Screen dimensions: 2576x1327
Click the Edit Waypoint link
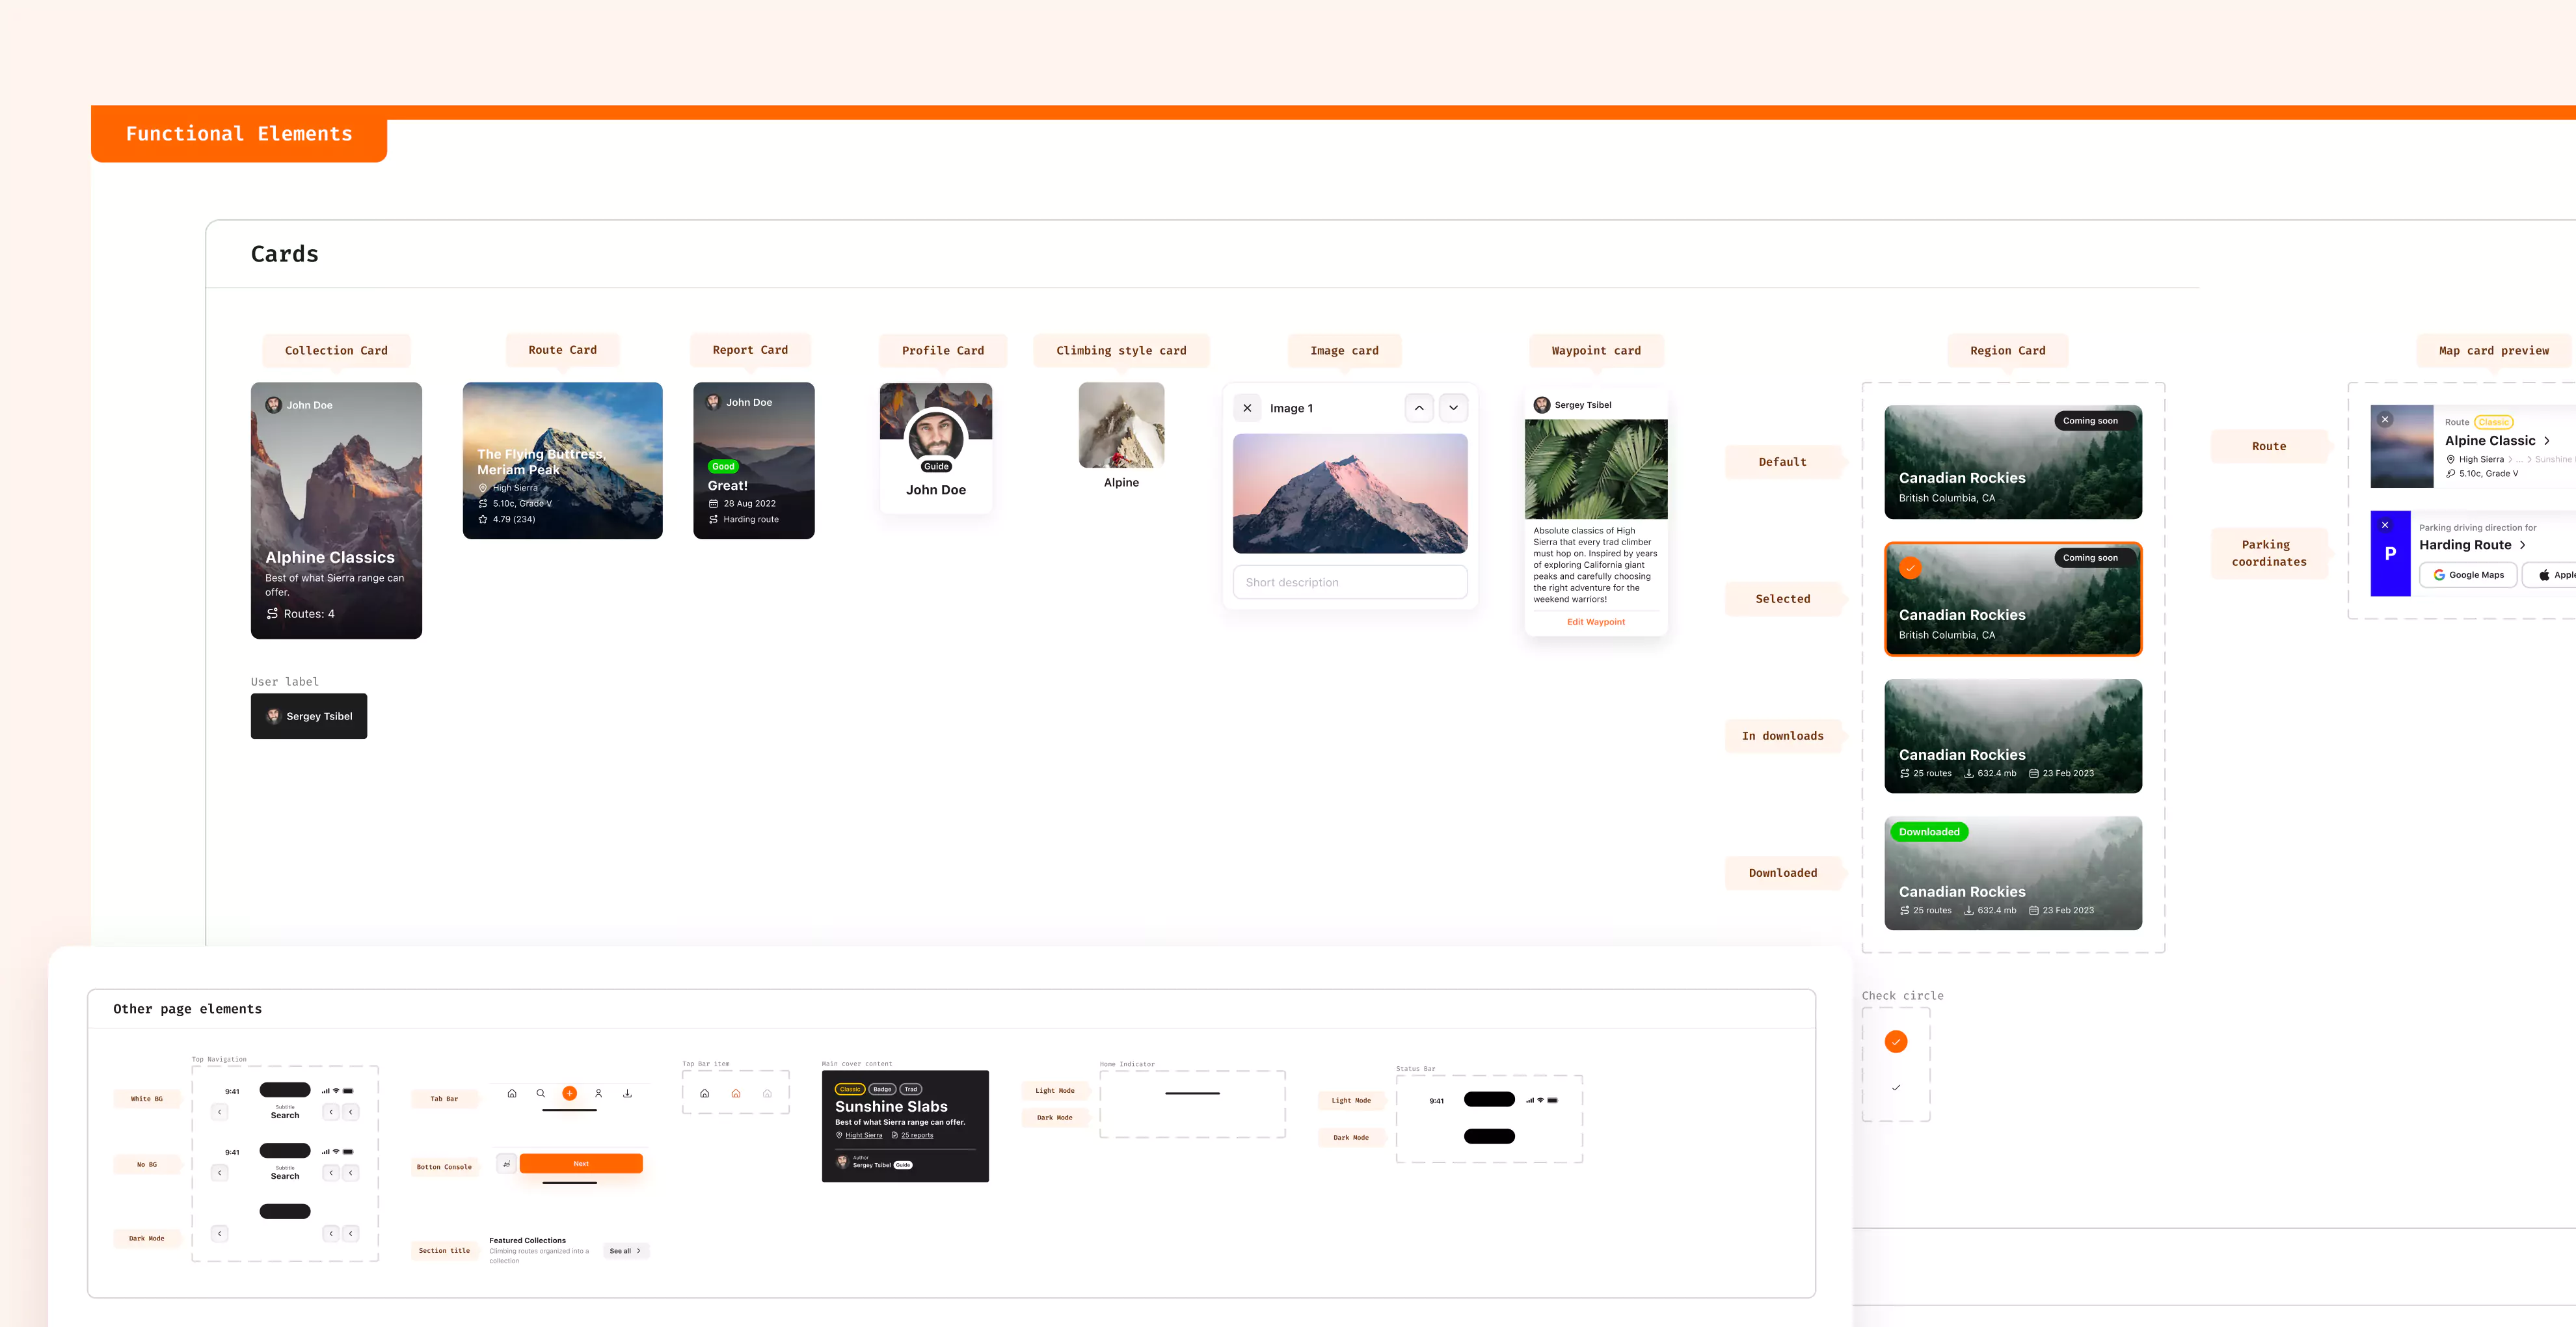pos(1595,622)
